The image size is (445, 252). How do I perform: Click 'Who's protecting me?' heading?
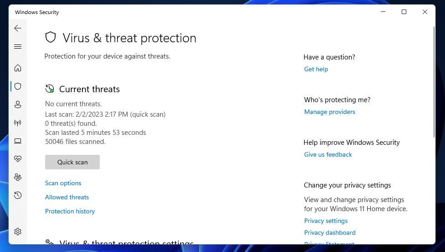click(337, 100)
